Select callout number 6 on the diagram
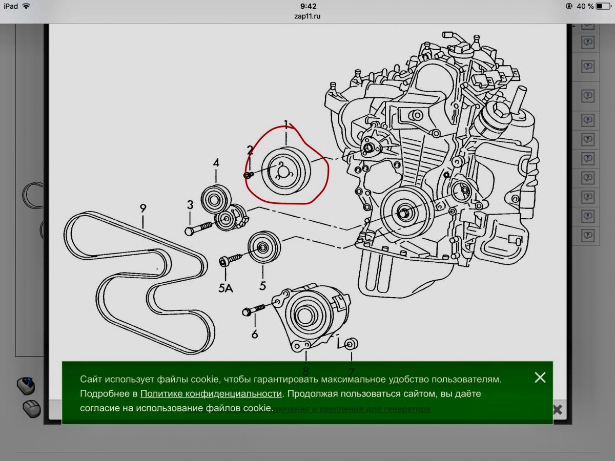The height and width of the screenshot is (461, 615). click(x=254, y=334)
